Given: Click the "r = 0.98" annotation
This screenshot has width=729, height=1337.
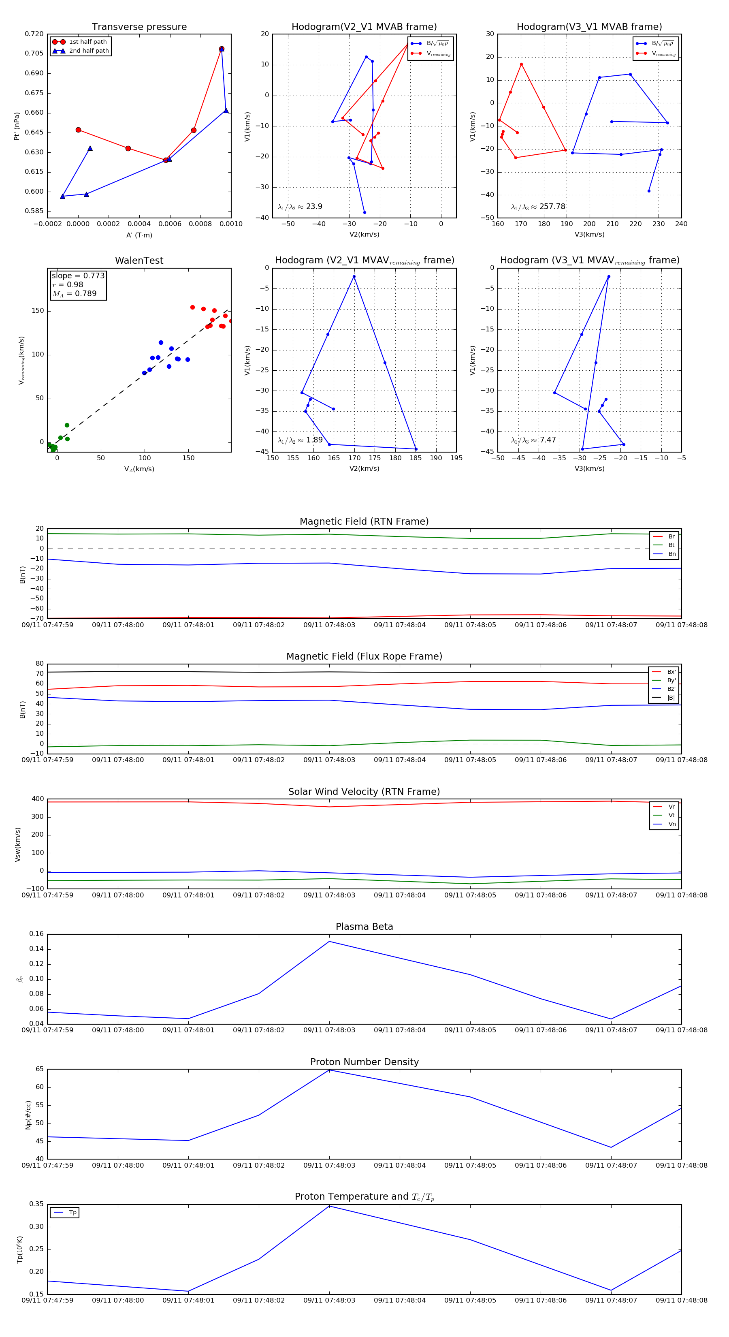Looking at the screenshot, I should tap(68, 284).
